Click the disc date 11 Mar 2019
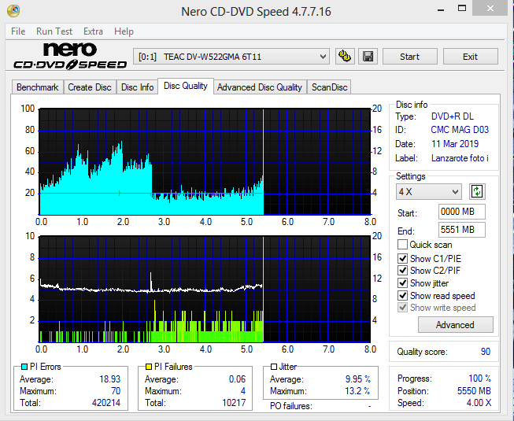Screen dimensions: 514x421 click(455, 144)
